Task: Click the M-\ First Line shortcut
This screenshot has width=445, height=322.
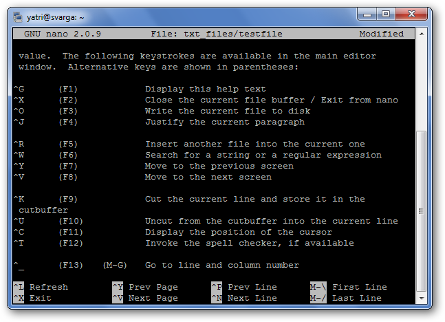Action: pyautogui.click(x=349, y=287)
